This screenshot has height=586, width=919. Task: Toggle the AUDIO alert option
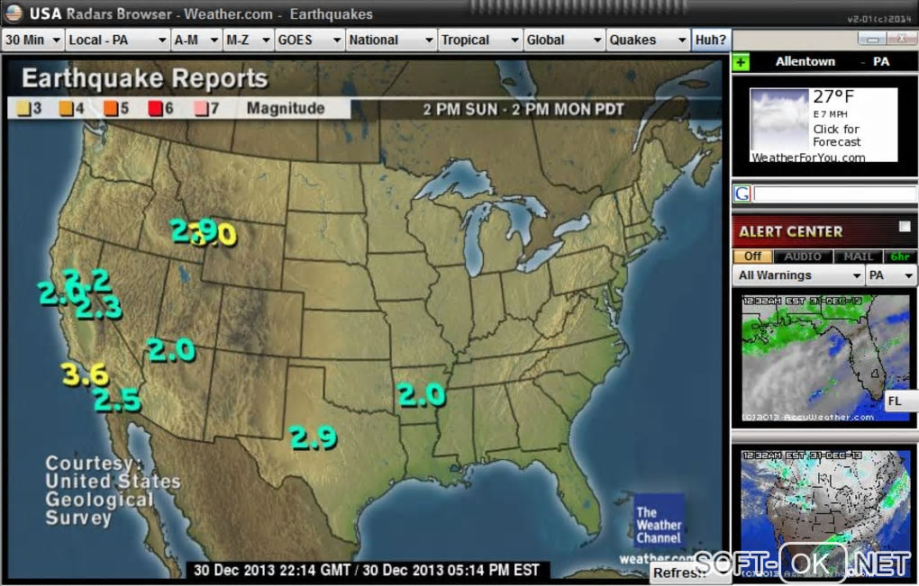803,257
